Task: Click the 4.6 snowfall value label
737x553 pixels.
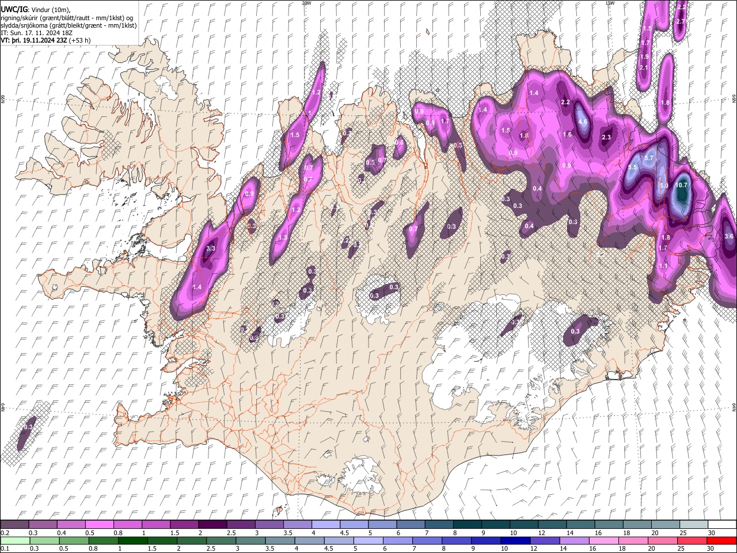Action: point(583,122)
